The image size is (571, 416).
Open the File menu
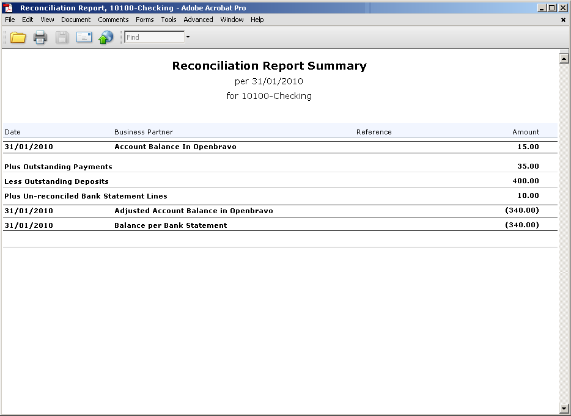[x=10, y=20]
